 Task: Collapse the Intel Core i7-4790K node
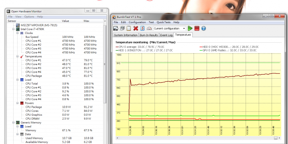[14, 29]
